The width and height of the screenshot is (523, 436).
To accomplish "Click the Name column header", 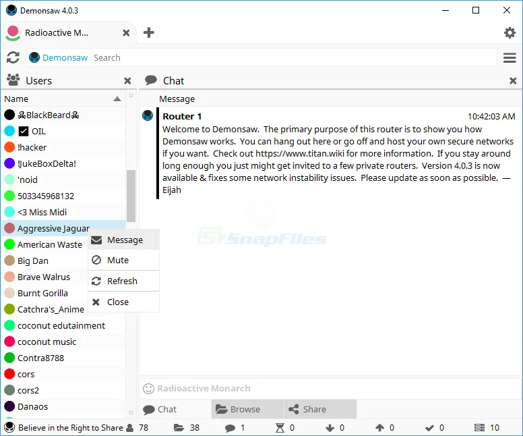I will tap(63, 99).
